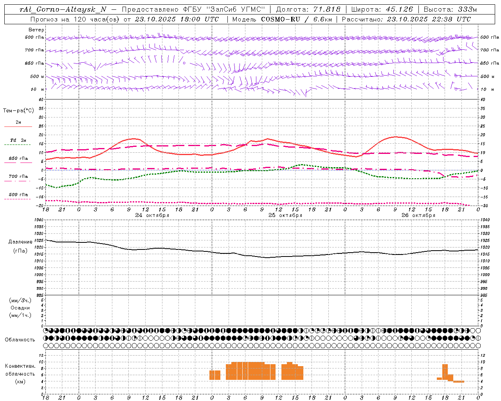Click the '(км)' unit label
Screen dimensions: 501x401
tap(20, 381)
